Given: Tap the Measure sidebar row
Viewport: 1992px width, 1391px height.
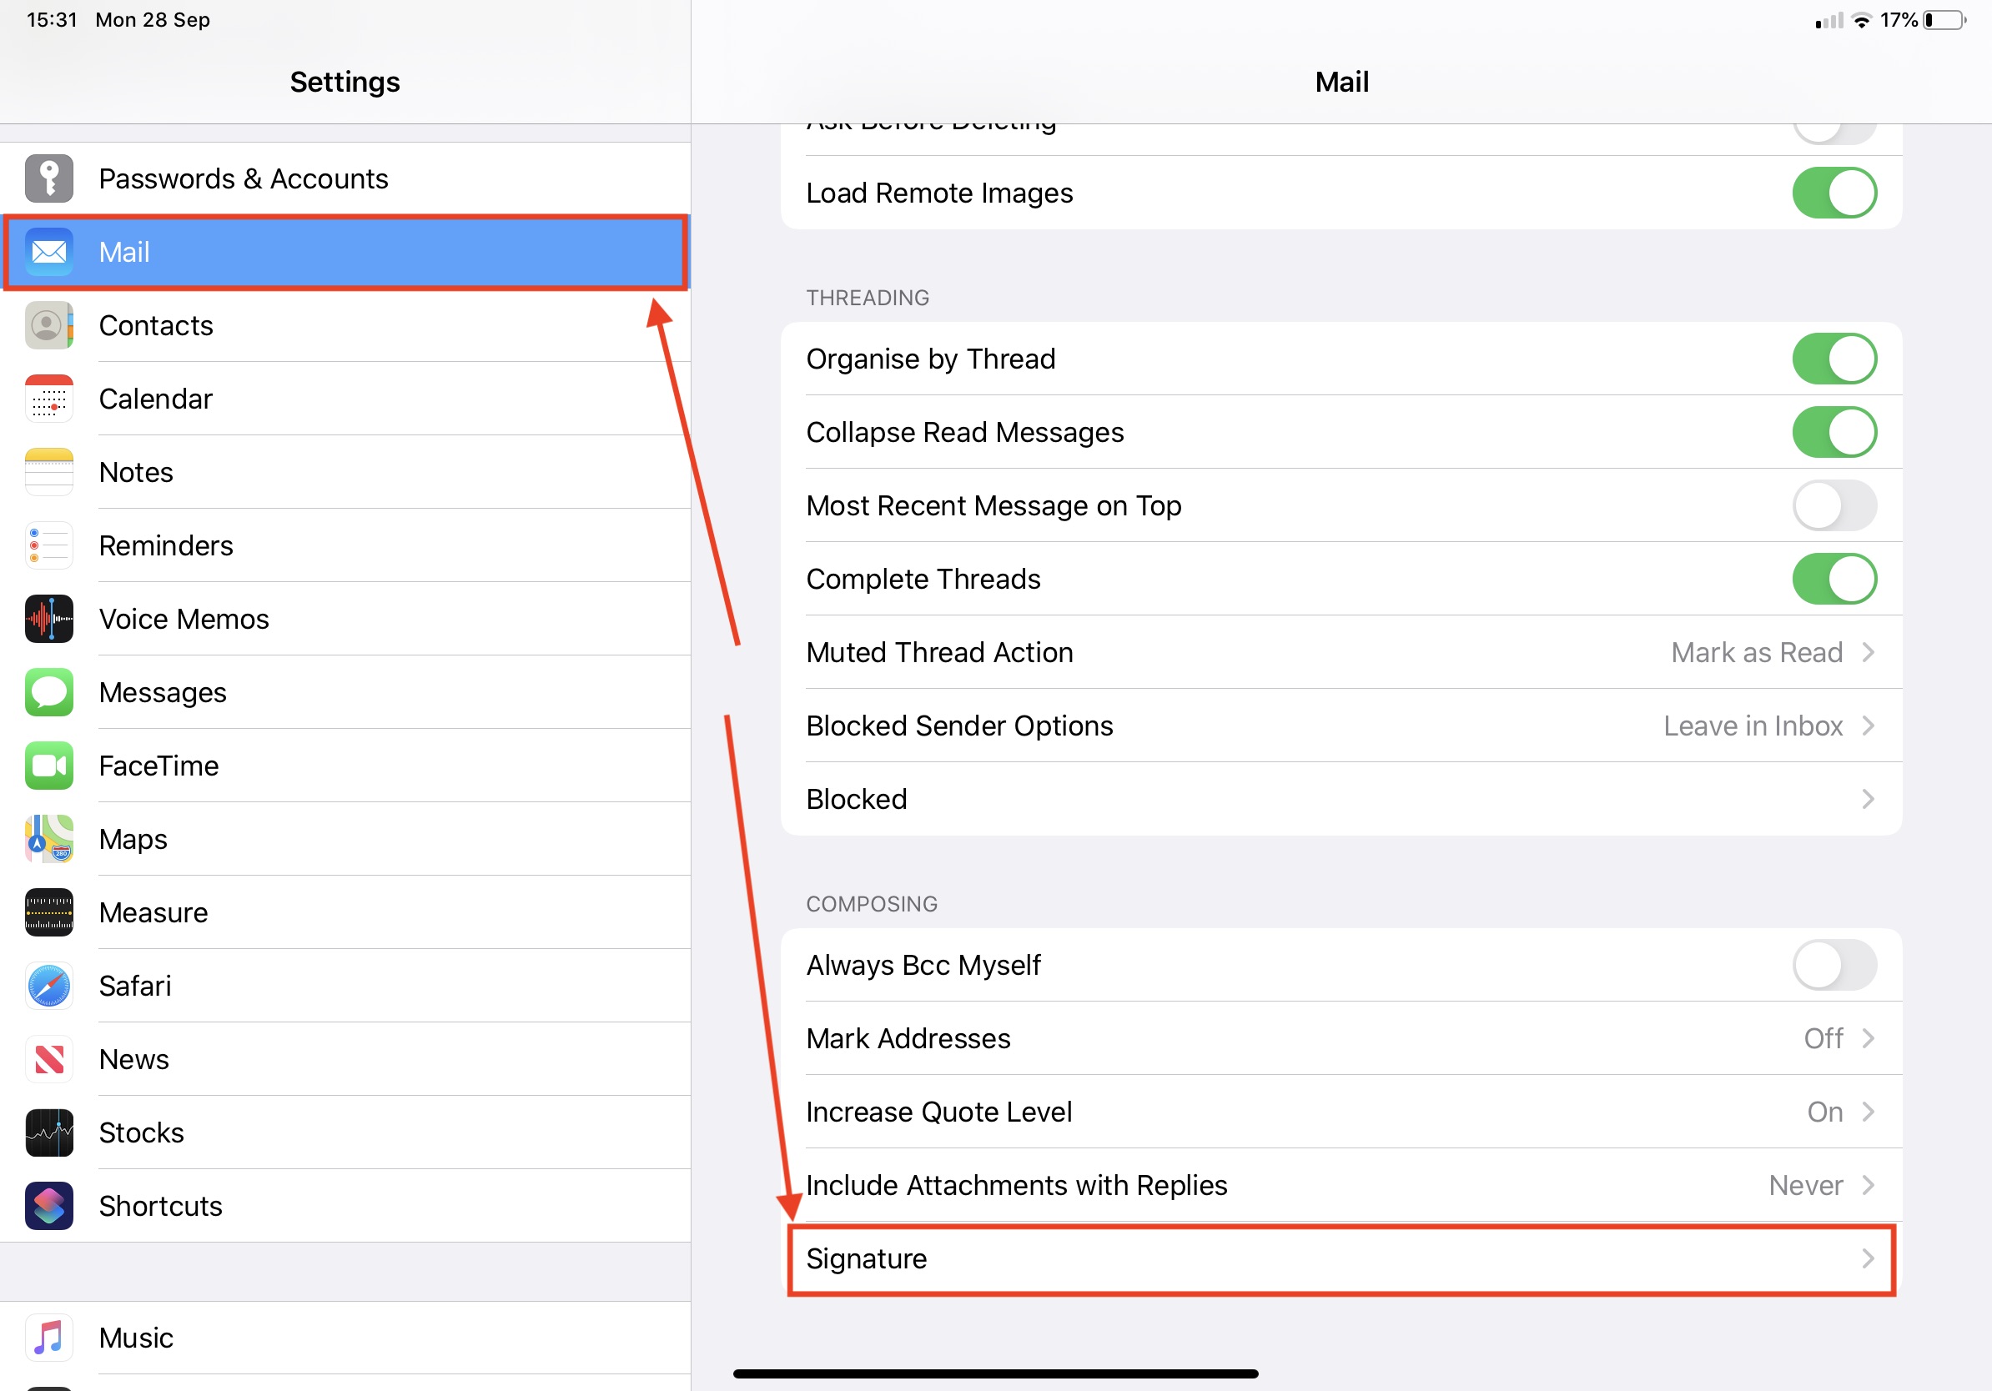Looking at the screenshot, I should point(345,913).
